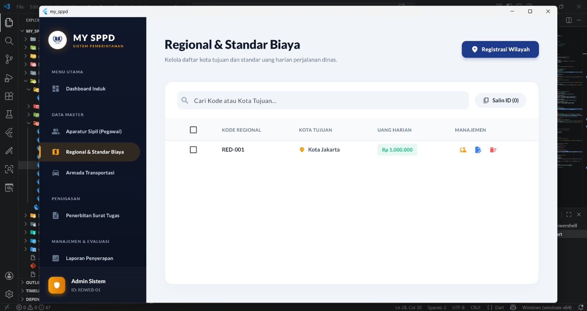This screenshot has height=311, width=587.
Task: Expand the OUTLINE section in VS Code explorer
Action: pyautogui.click(x=30, y=282)
